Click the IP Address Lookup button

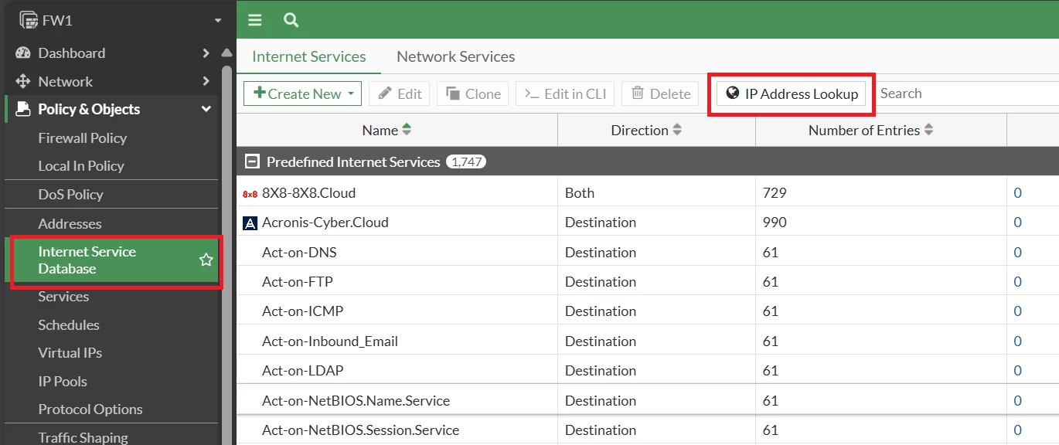pyautogui.click(x=792, y=93)
